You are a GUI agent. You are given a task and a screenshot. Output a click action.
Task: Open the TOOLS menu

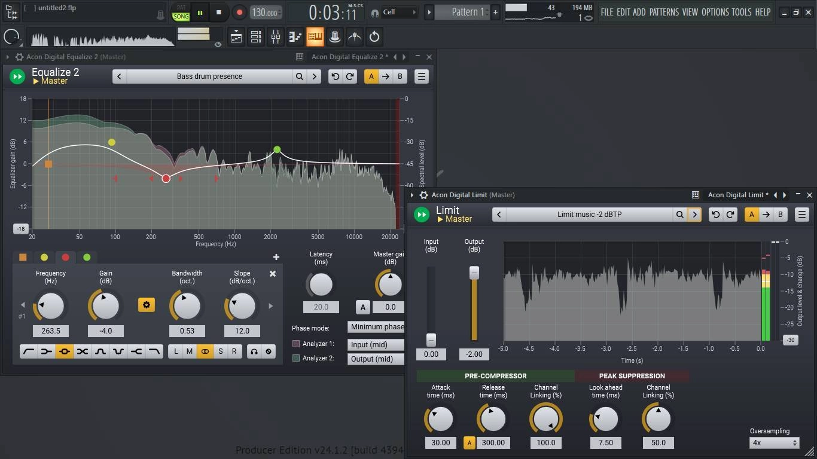[x=742, y=12]
